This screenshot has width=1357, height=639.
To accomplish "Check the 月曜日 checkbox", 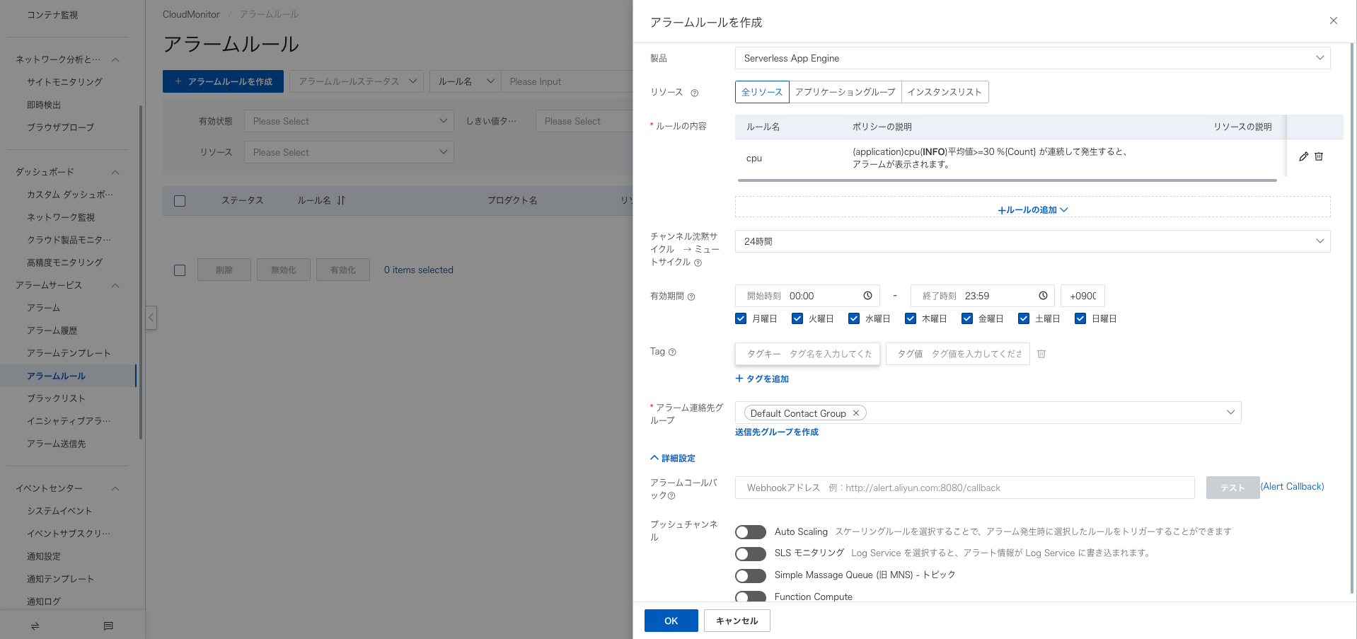I will click(x=741, y=318).
